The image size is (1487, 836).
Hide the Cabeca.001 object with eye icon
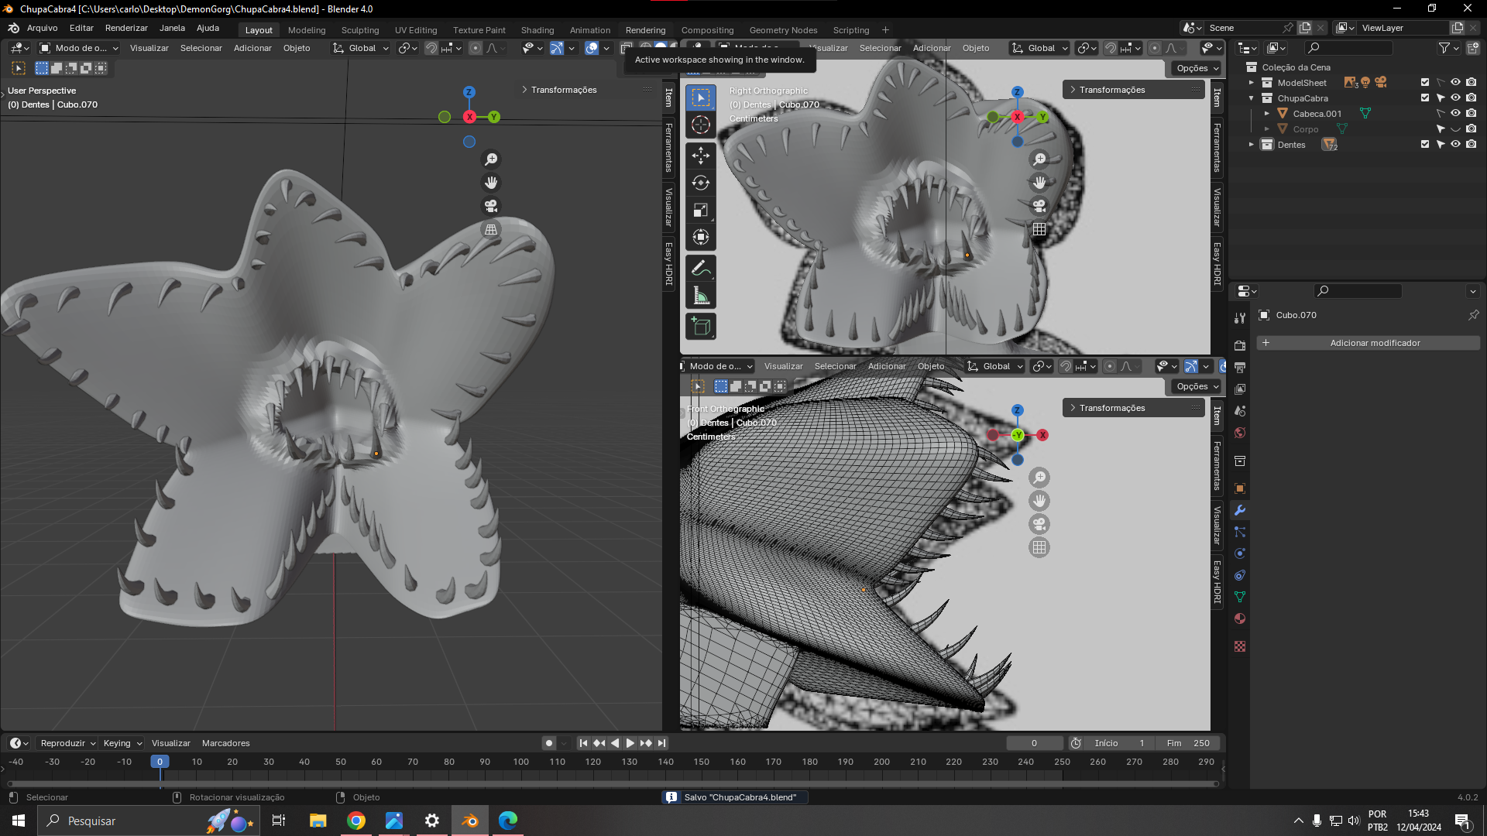pyautogui.click(x=1455, y=114)
